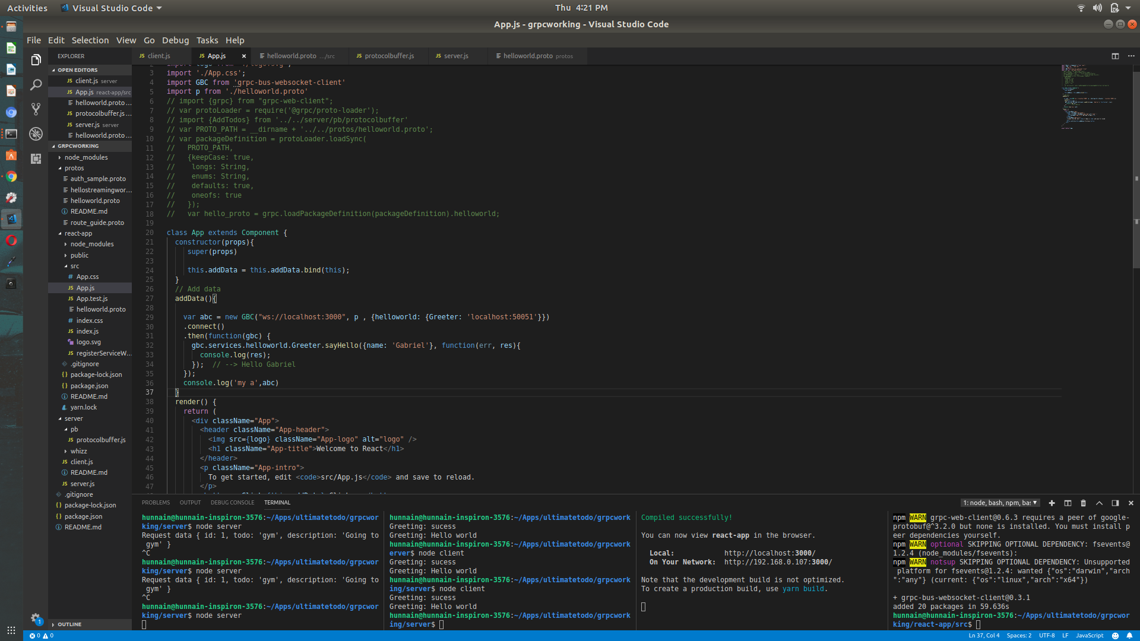Expand the public folder under react-app

(x=79, y=255)
